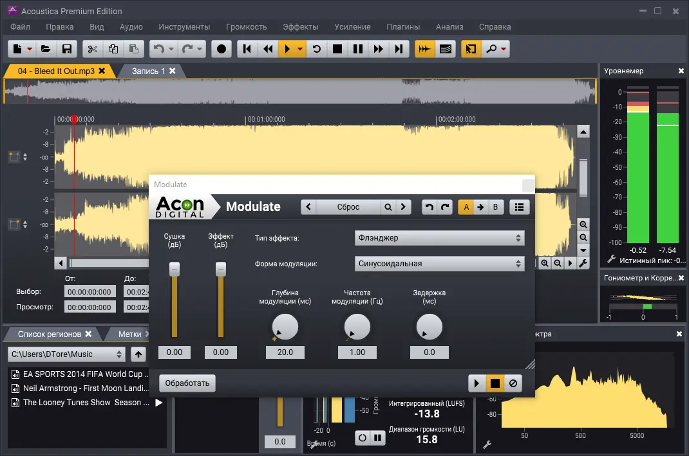The image size is (689, 456).
Task: Open new file options dropdown arrow
Action: pos(30,49)
